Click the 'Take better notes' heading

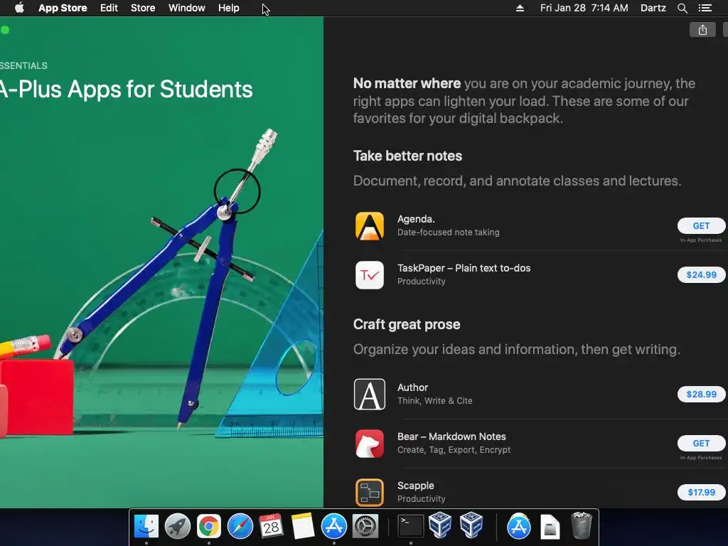point(407,156)
